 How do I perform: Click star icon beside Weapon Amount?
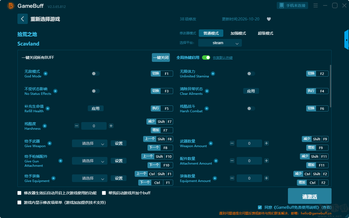[x=211, y=143]
